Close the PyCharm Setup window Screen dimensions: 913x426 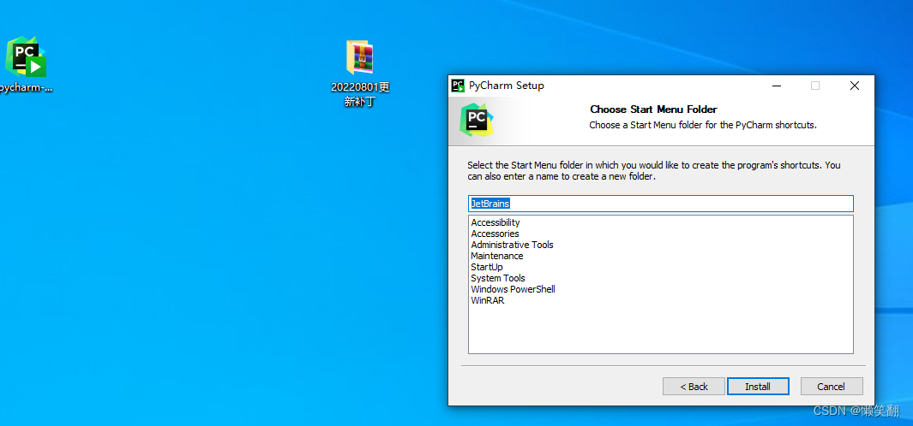point(854,86)
